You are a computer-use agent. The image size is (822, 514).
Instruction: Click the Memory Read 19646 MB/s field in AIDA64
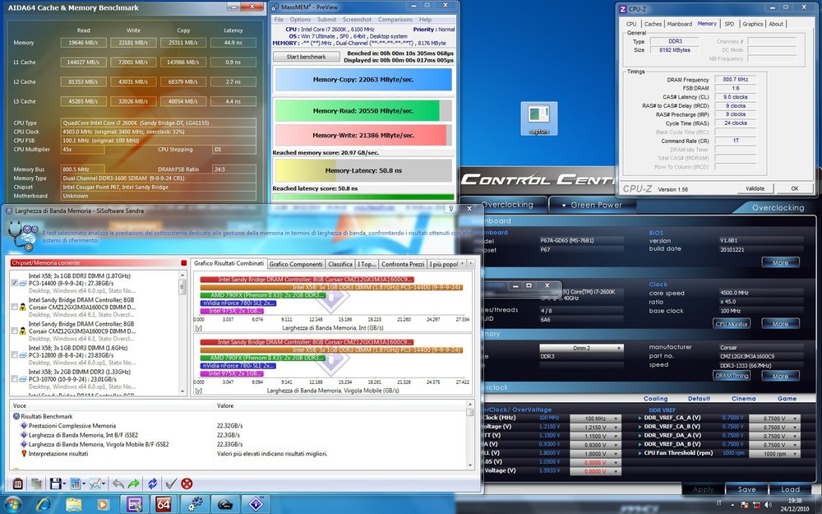click(83, 43)
